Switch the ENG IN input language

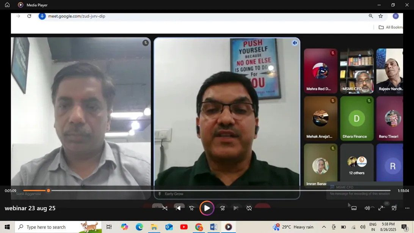373,227
